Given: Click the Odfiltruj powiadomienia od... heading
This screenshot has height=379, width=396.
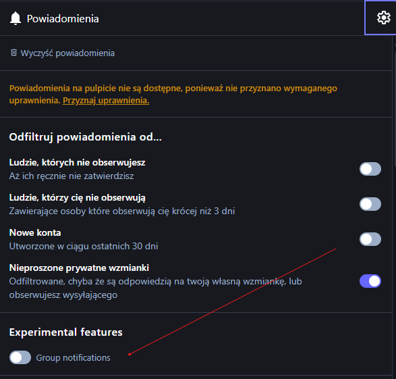Looking at the screenshot, I should click(x=86, y=136).
